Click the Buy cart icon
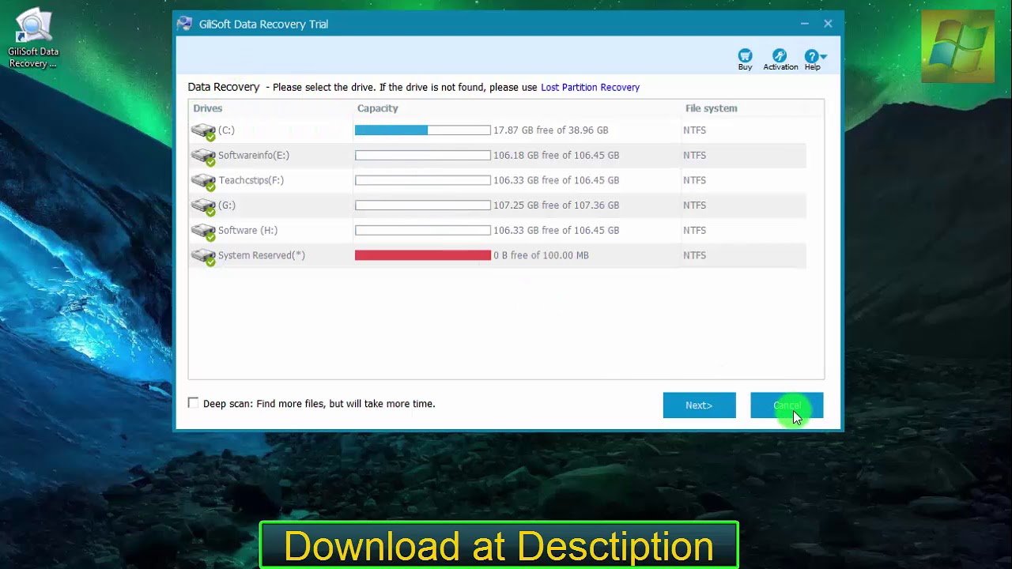 (745, 55)
